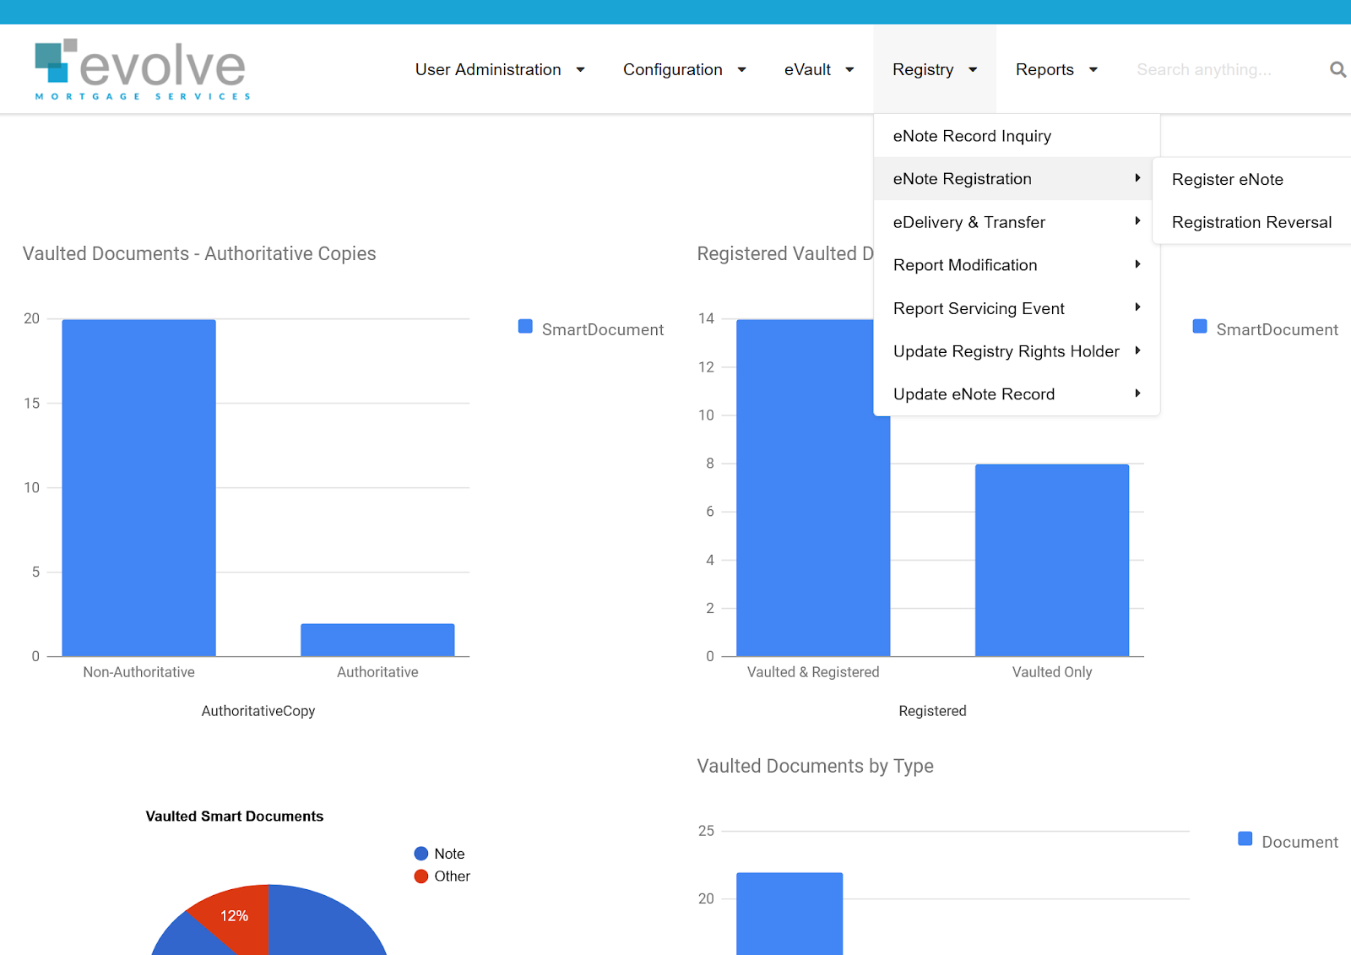Click the 'Registered' axis title
Image resolution: width=1351 pixels, height=955 pixels.
(x=932, y=711)
